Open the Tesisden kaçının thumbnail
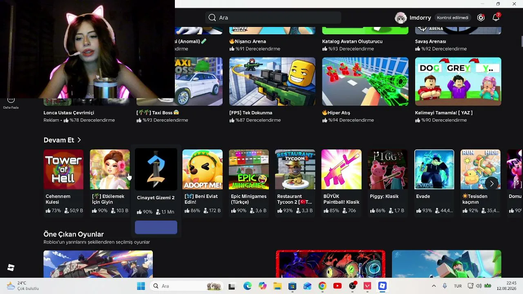This screenshot has height=294, width=523. point(481,169)
